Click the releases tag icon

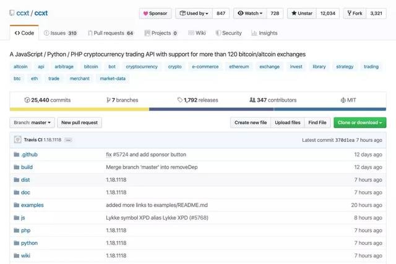[180, 100]
